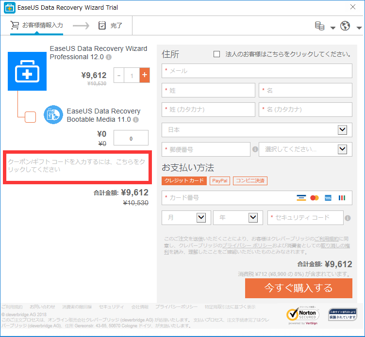Select the 完了 step tab
Image resolution: width=365 pixels, height=337 pixels.
110,25
